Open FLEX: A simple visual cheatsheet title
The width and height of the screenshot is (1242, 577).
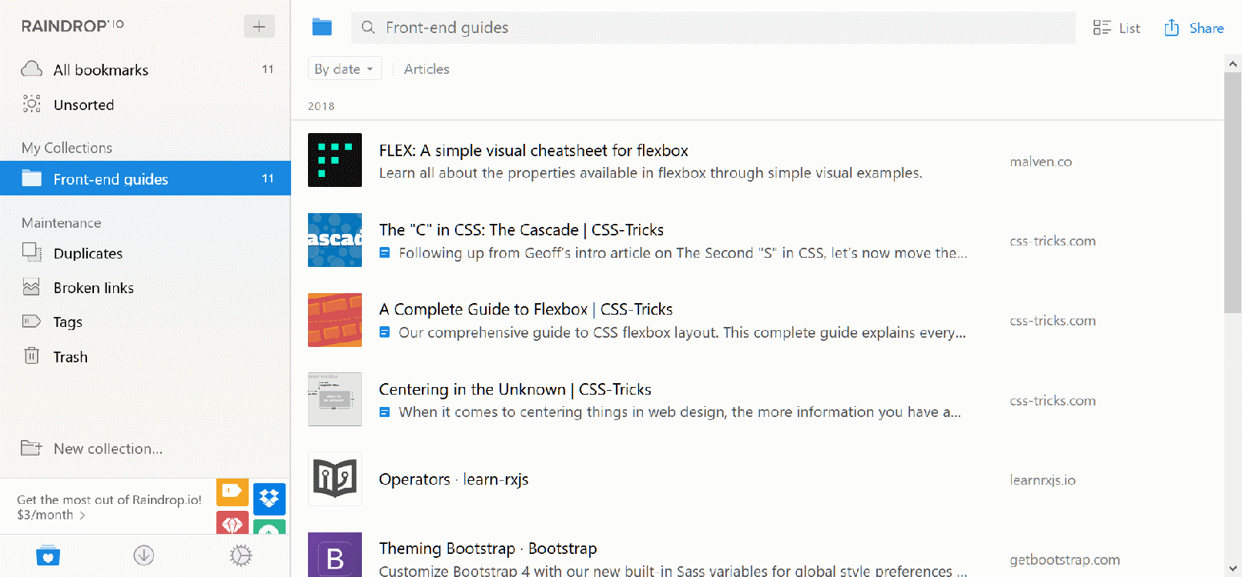point(534,151)
